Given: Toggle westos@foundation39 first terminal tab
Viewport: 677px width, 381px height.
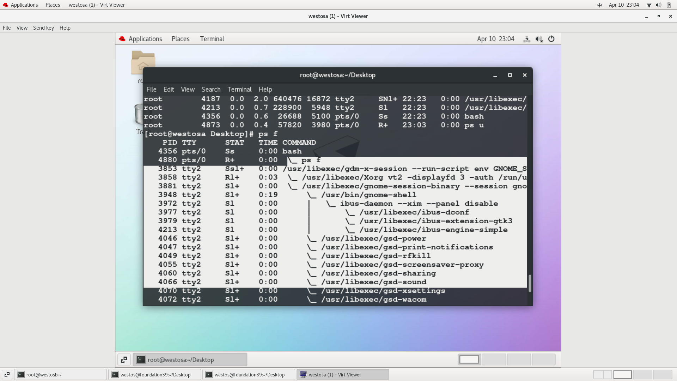Looking at the screenshot, I should coord(155,375).
